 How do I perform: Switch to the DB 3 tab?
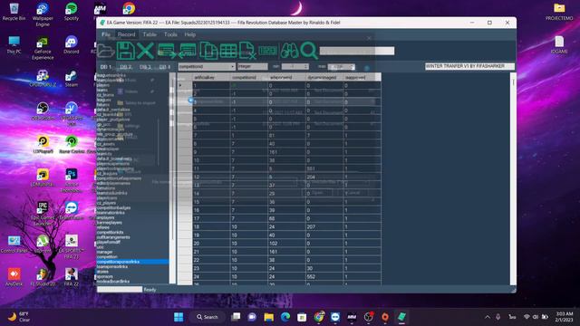(x=145, y=67)
